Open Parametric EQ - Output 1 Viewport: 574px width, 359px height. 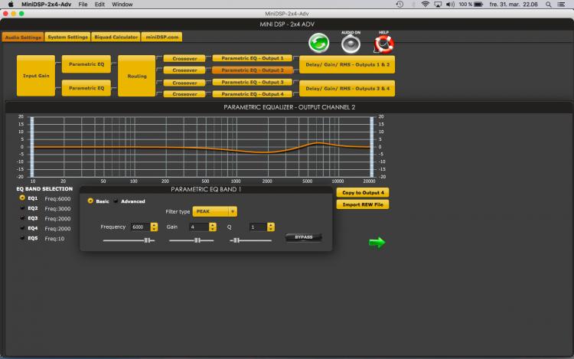[x=253, y=58]
